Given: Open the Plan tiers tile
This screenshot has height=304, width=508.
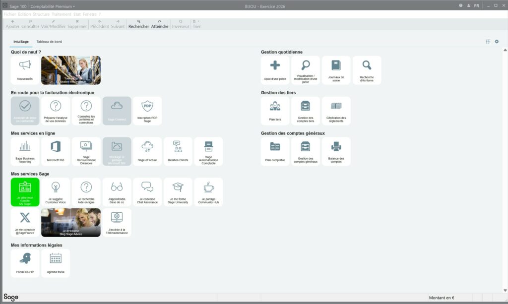Looking at the screenshot, I should [275, 111].
